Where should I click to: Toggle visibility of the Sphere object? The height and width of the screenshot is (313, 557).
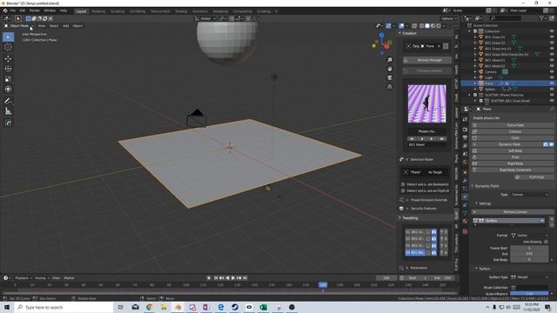coord(552,89)
